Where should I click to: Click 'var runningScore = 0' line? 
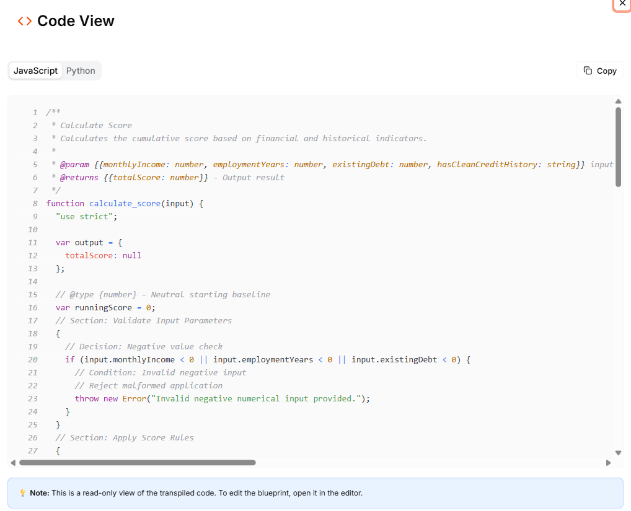[105, 308]
